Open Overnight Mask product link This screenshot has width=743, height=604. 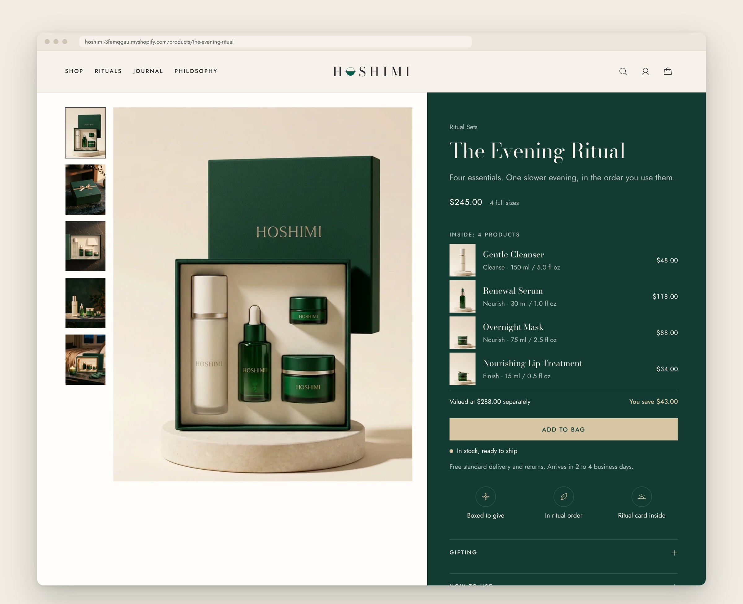click(x=513, y=327)
